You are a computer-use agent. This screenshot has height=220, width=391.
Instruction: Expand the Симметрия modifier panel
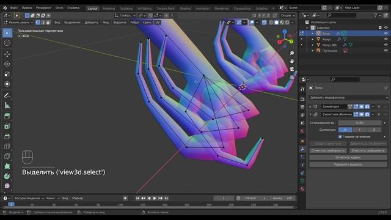[310, 107]
